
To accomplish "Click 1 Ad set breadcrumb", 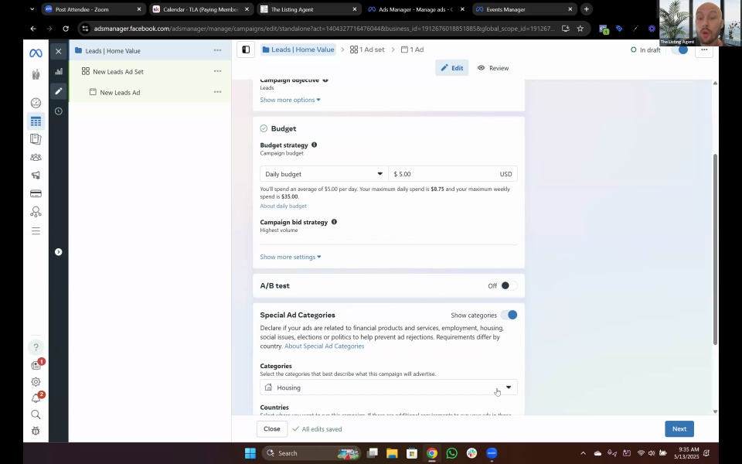I will tap(367, 49).
